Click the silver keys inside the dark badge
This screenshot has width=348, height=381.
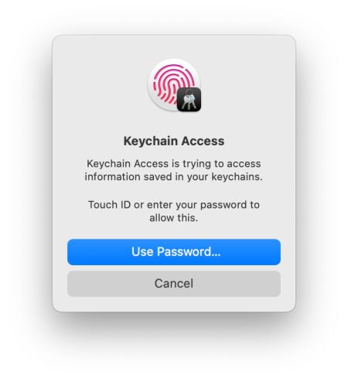(x=189, y=101)
